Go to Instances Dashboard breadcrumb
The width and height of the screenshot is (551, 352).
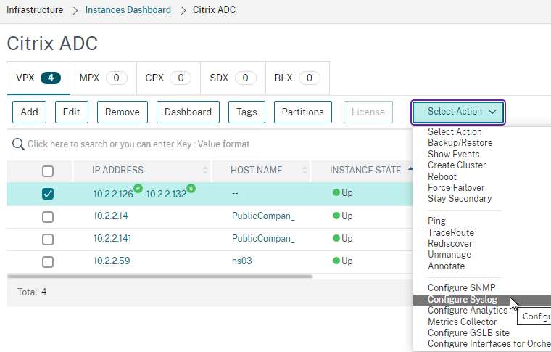click(128, 10)
